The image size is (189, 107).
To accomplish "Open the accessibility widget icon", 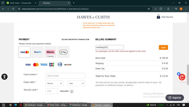I will click(4, 77).
